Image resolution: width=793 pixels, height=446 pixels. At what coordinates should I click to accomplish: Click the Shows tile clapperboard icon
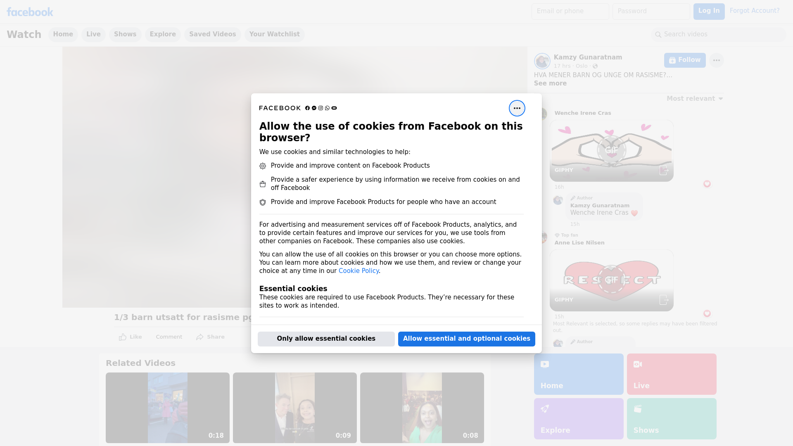point(638,409)
